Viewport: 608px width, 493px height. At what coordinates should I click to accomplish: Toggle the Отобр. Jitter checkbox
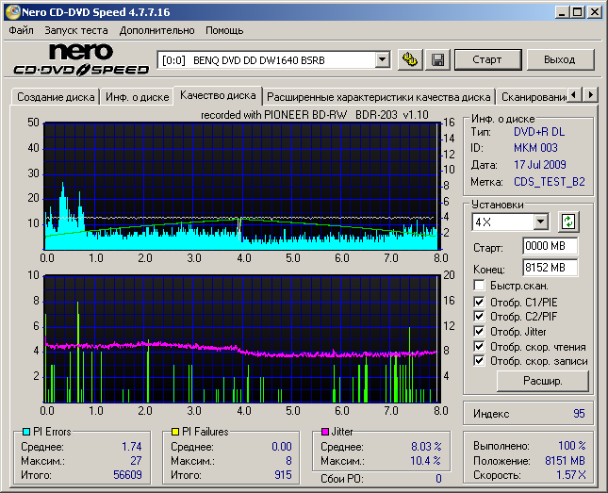click(480, 331)
